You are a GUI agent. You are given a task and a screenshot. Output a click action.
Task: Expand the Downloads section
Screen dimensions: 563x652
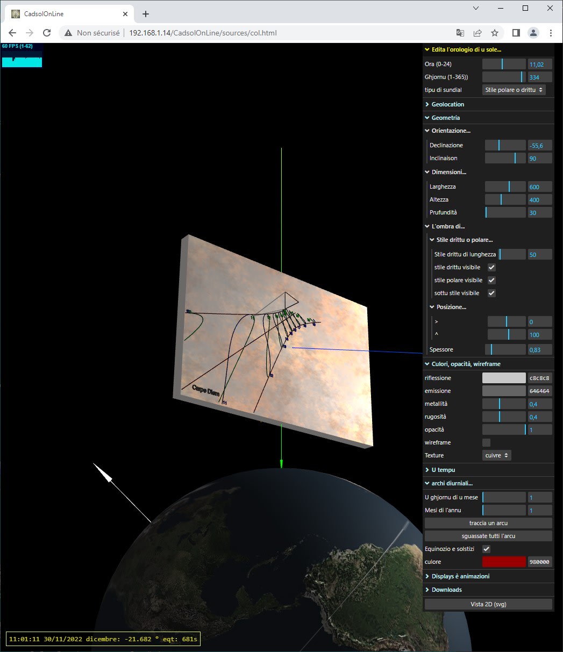click(x=488, y=590)
